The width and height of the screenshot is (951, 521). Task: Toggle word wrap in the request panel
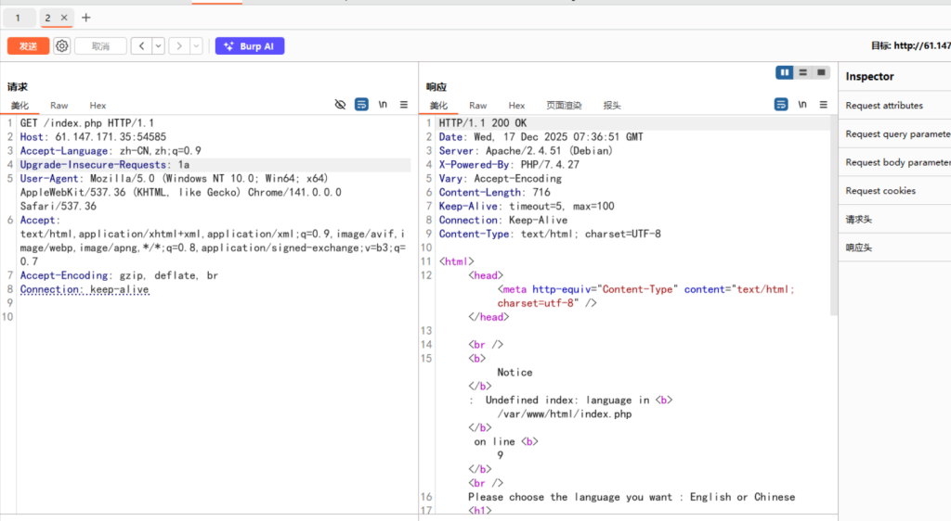tap(361, 105)
